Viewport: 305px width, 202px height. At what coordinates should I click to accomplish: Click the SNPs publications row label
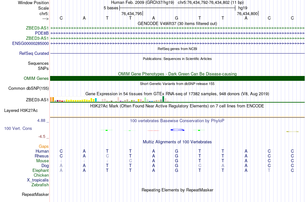pos(43,68)
